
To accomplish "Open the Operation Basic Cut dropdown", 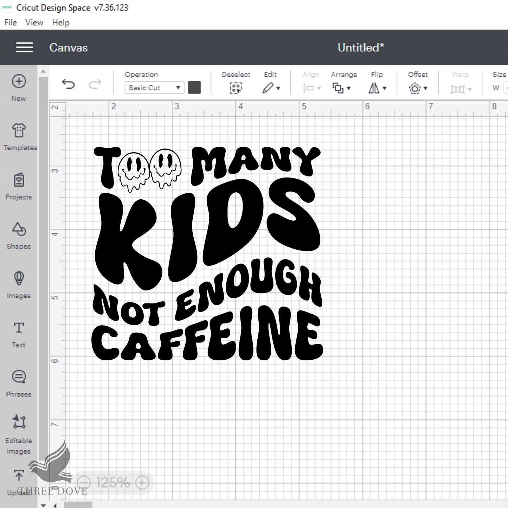I will pos(154,88).
